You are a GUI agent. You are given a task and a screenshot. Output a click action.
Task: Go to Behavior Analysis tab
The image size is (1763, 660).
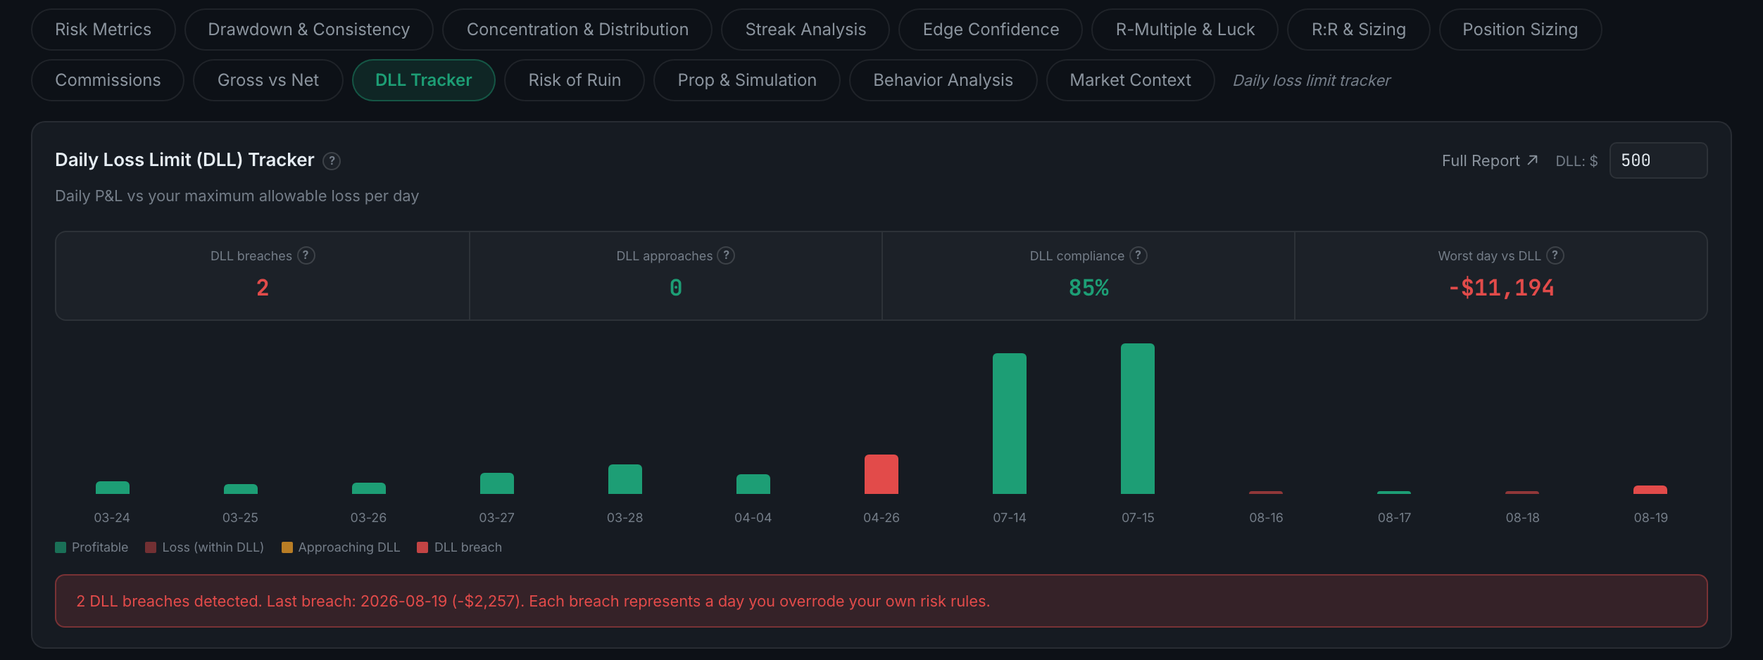click(x=943, y=80)
